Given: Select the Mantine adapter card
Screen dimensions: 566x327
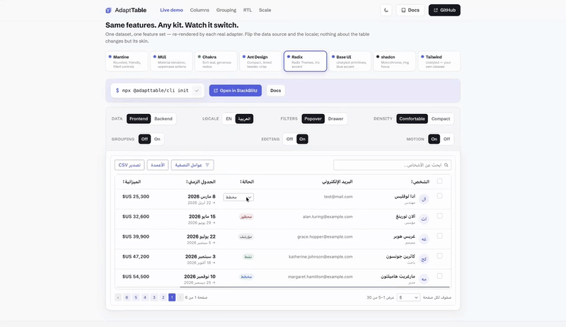Looking at the screenshot, I should point(127,62).
